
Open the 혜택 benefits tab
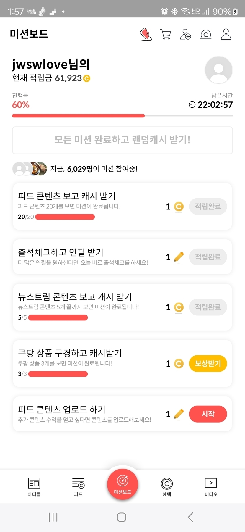[x=167, y=487]
